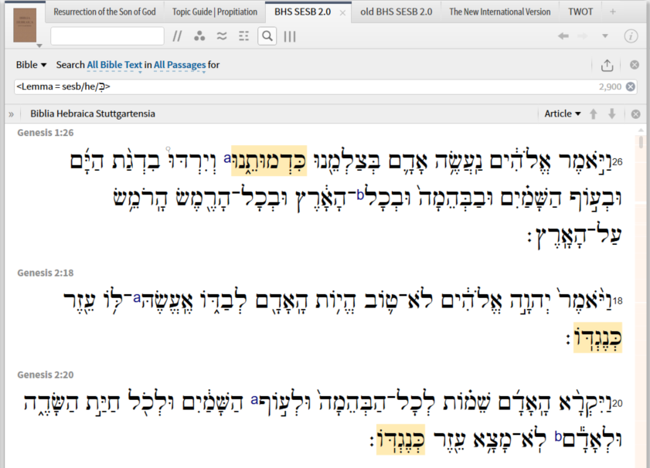Close the Biblia Hebraica locator bar
Screen dimensions: 650x468
click(635, 114)
